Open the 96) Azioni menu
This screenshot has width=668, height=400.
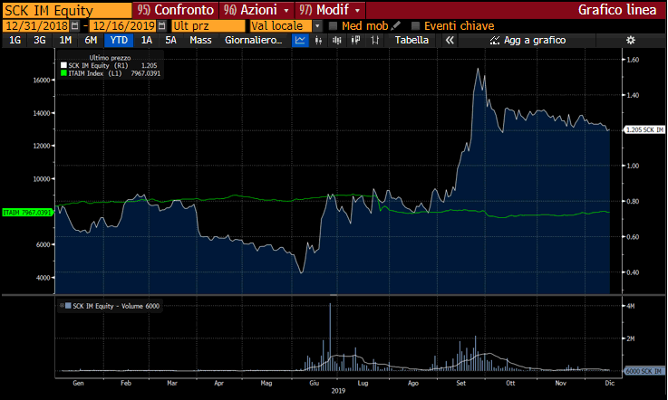pos(257,10)
